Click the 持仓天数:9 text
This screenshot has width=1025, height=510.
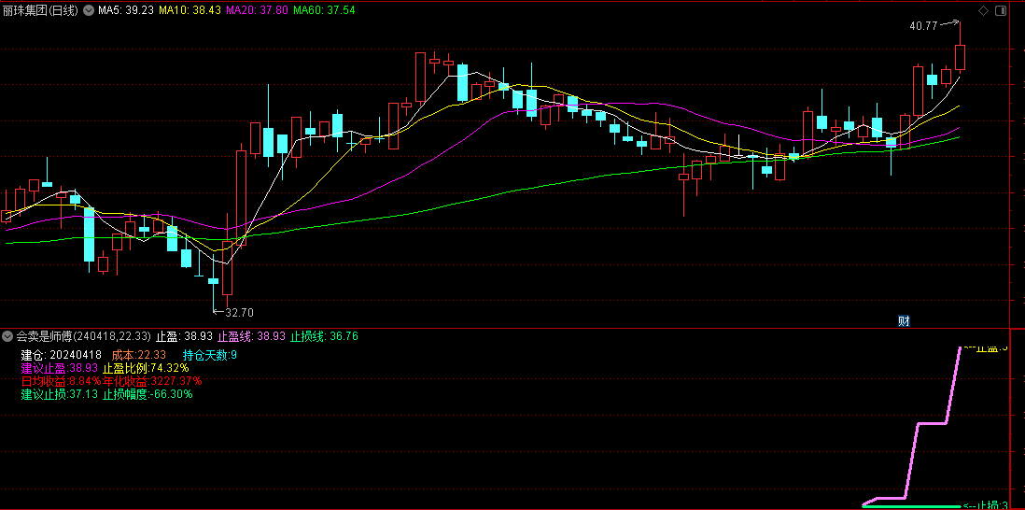click(x=209, y=355)
